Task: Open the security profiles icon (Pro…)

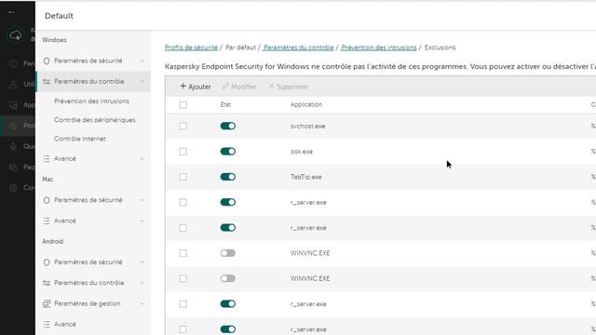Action: [x=13, y=126]
